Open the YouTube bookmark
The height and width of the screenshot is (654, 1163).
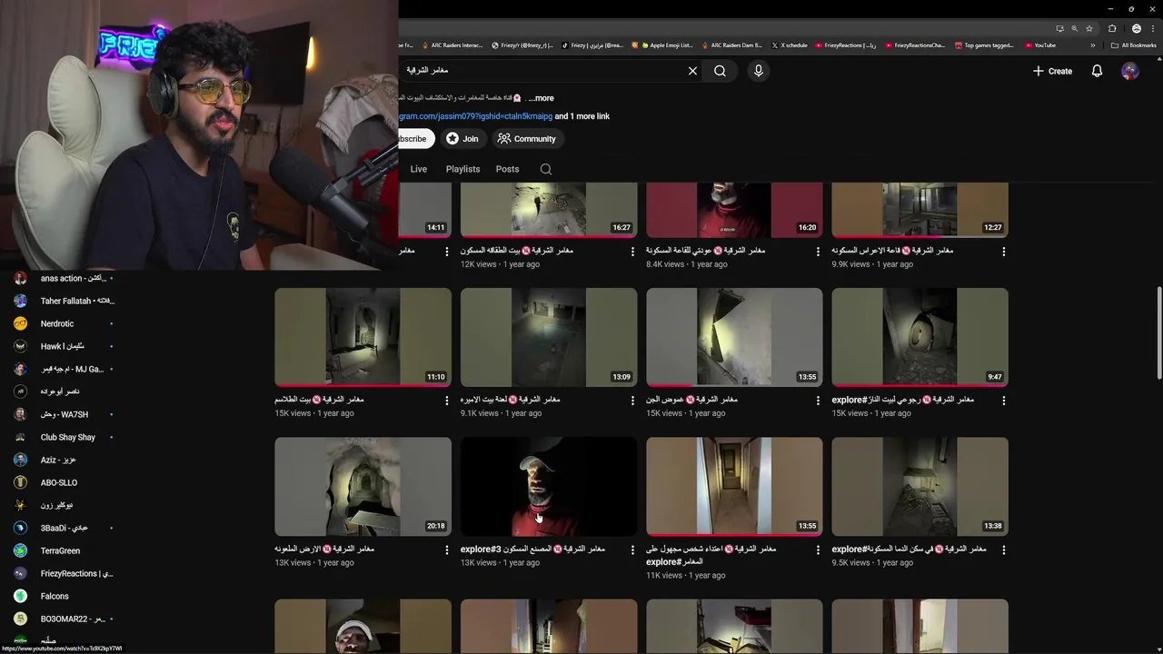click(1040, 45)
